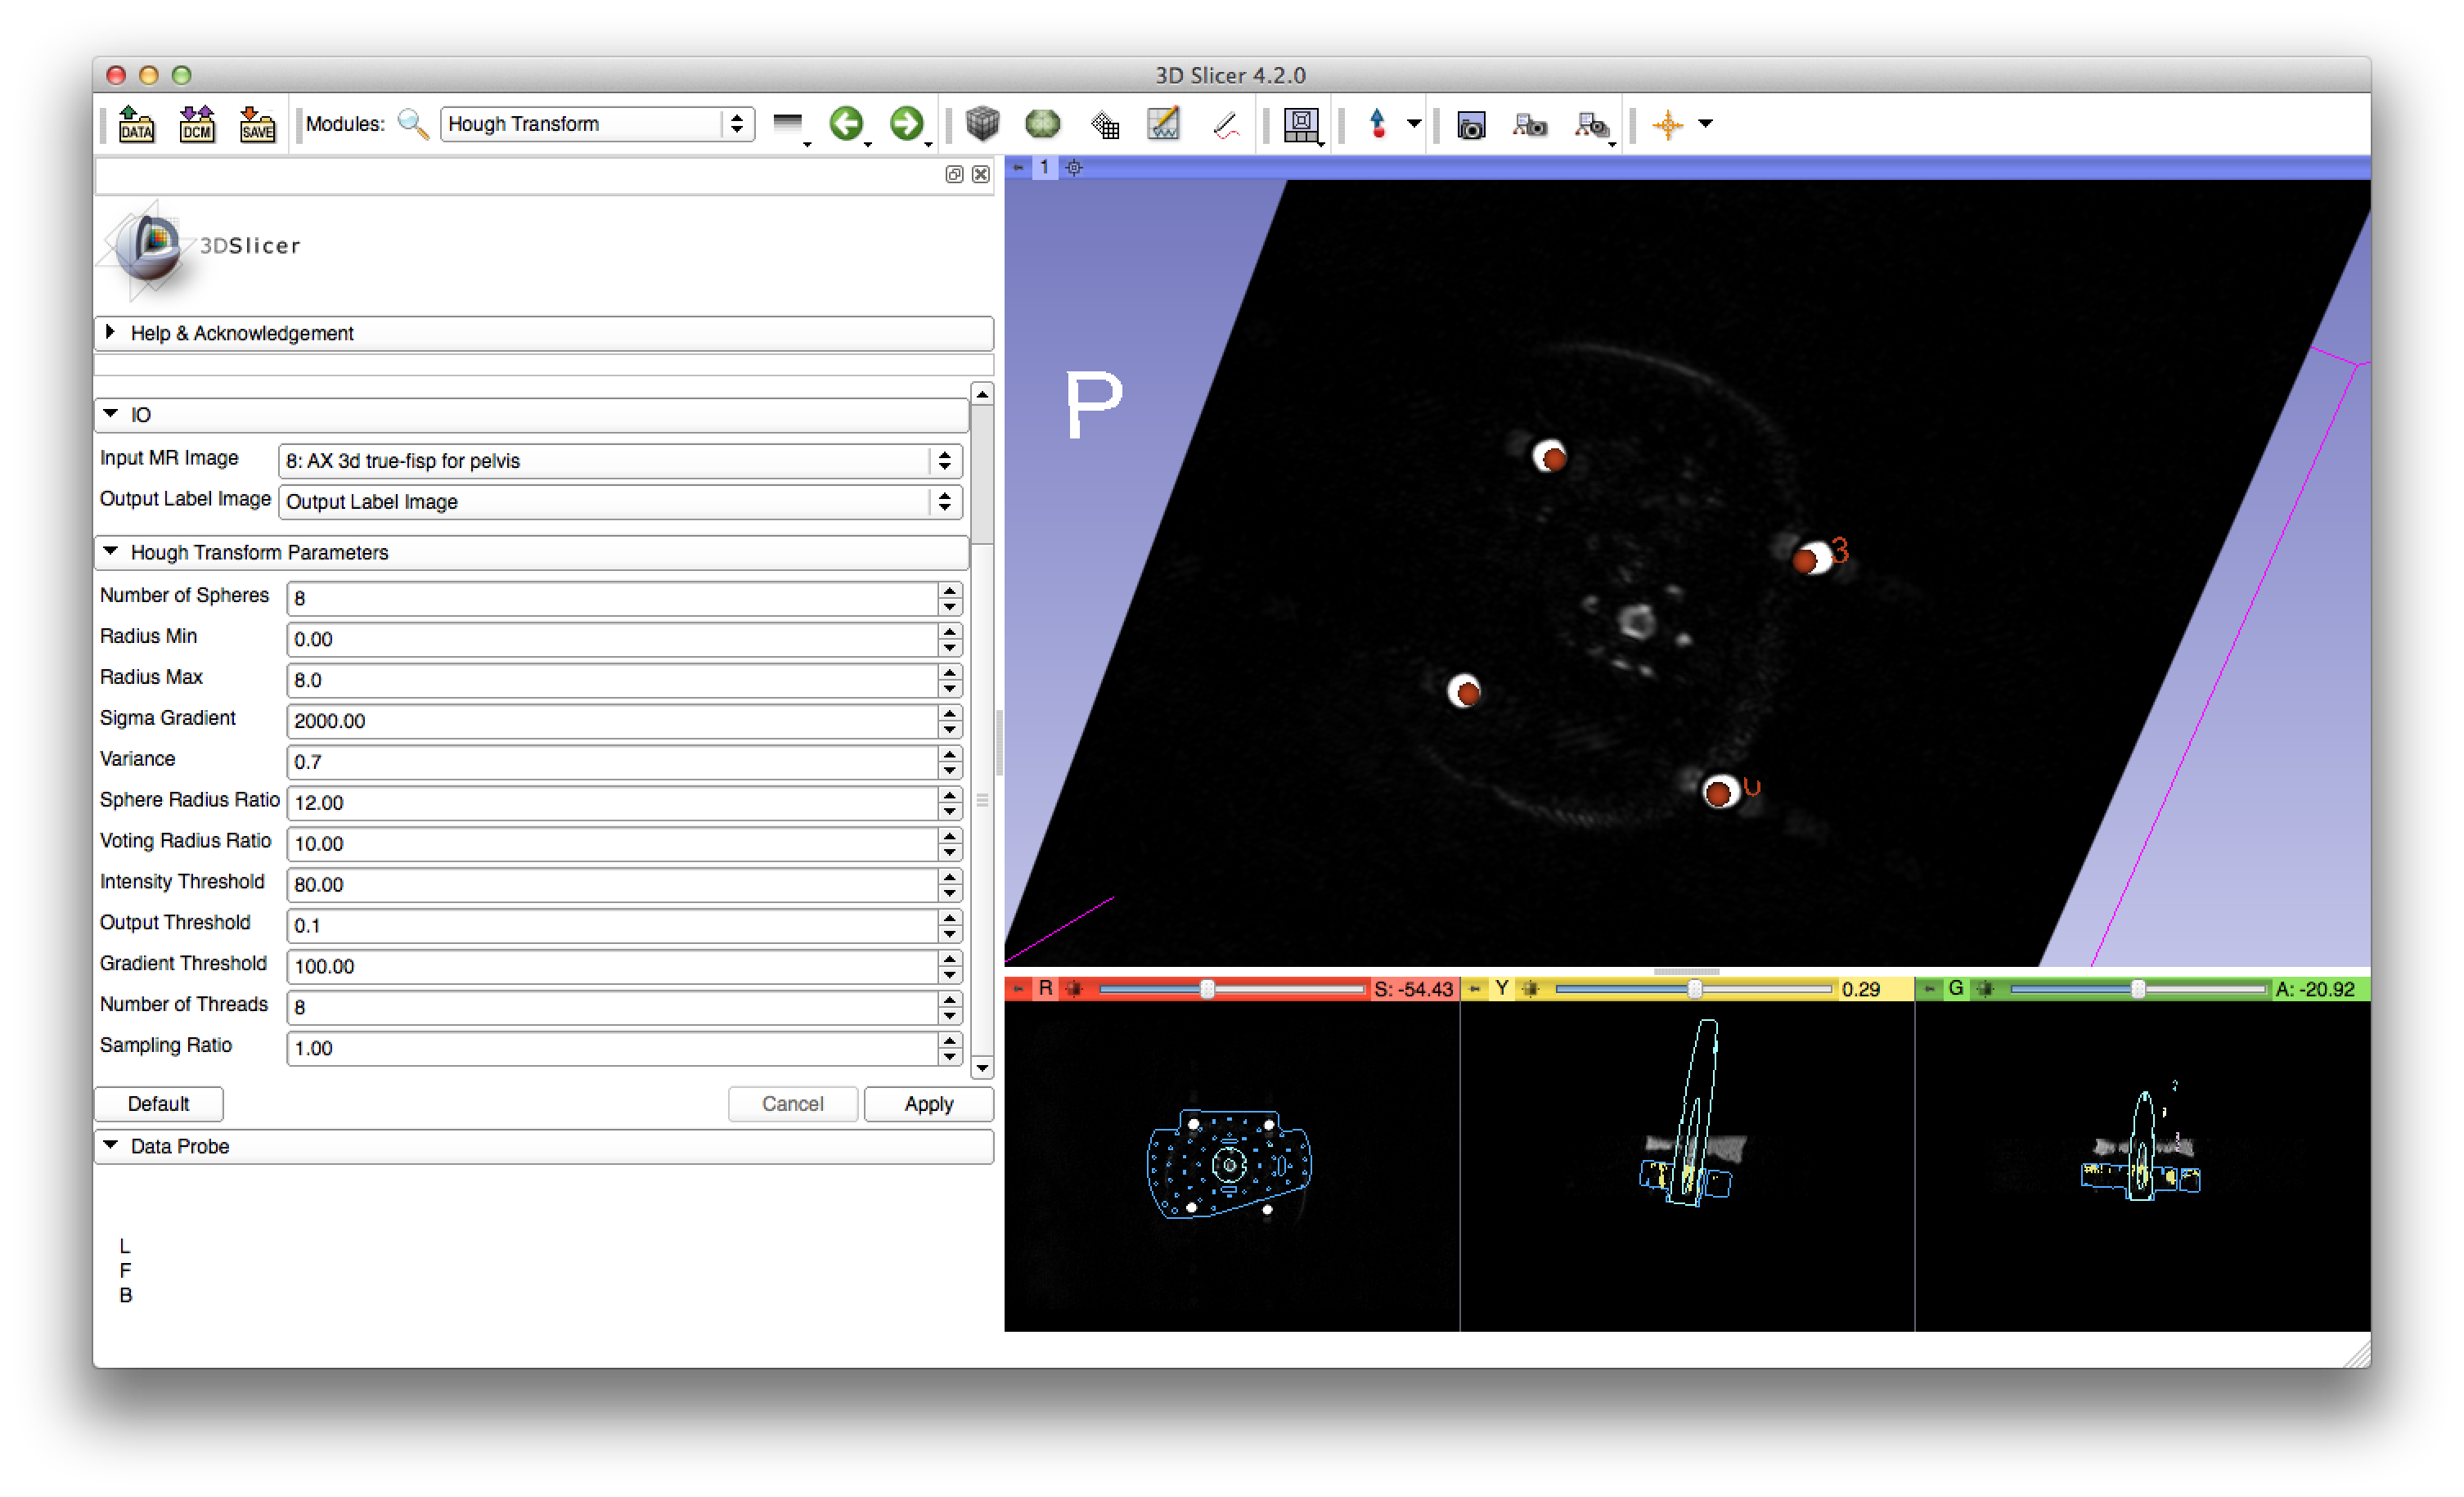This screenshot has width=2464, height=1497.
Task: Open the slice view layout menu
Action: [x=1301, y=125]
